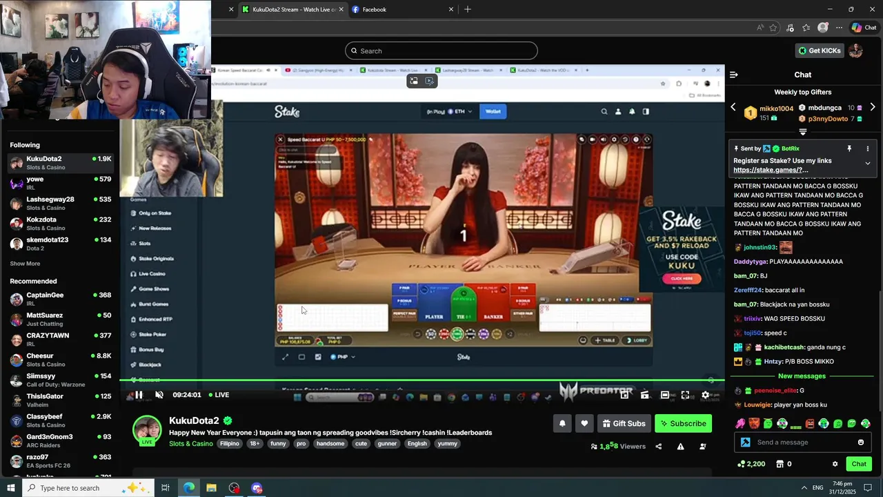The image size is (883, 497).
Task: Open KukuDota2 channel in Following list
Action: coord(61,163)
